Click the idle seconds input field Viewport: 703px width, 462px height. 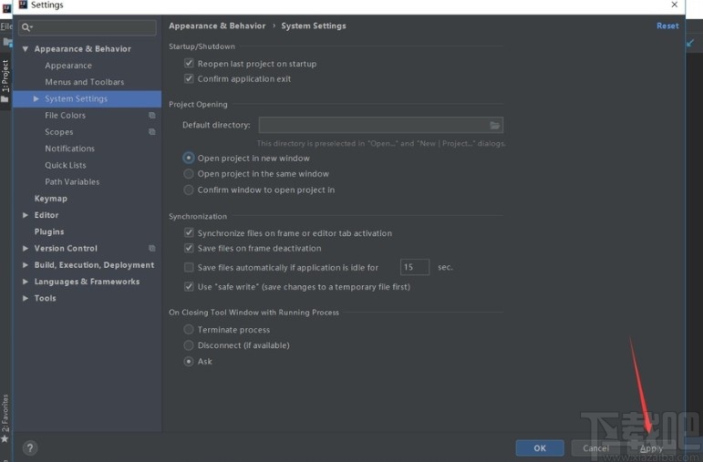[414, 267]
